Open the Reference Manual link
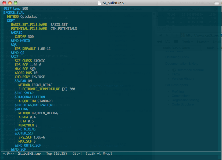Image resolution: width=222 pixels, height=160 pixels. pos(190,70)
